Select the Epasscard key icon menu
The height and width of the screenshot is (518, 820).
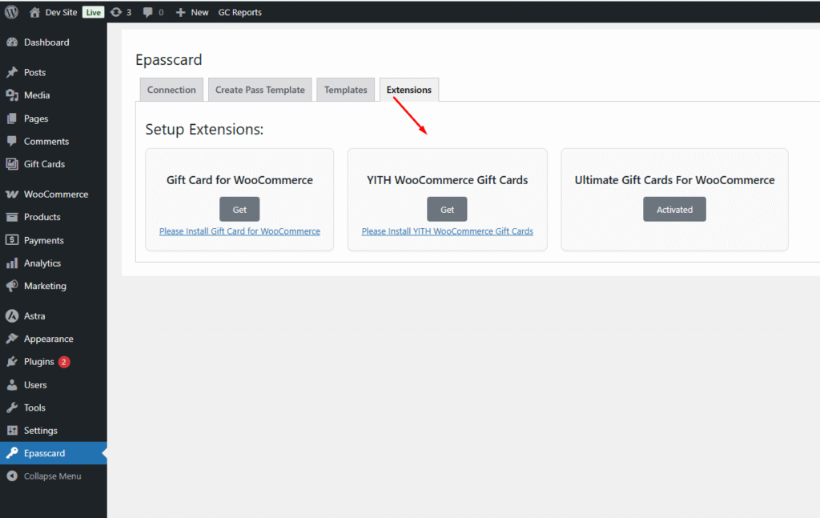12,453
